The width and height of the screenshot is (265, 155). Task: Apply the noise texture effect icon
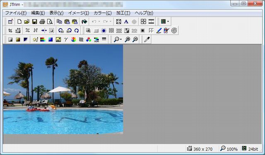111,31
